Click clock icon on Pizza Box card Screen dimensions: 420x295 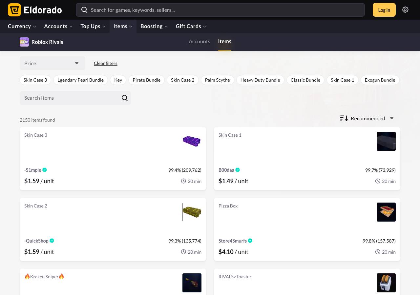378,252
